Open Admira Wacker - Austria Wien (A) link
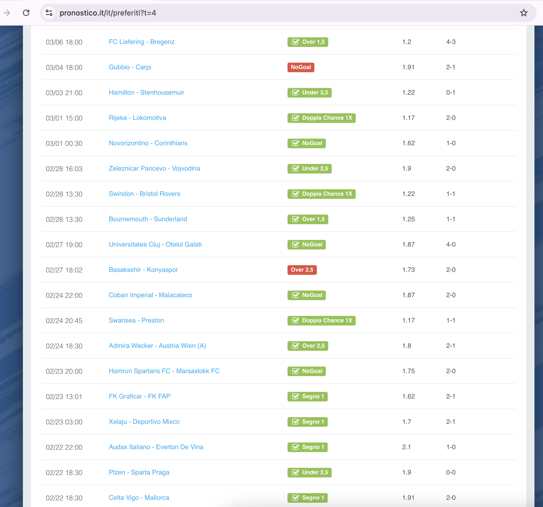The height and width of the screenshot is (507, 543). pyautogui.click(x=157, y=346)
